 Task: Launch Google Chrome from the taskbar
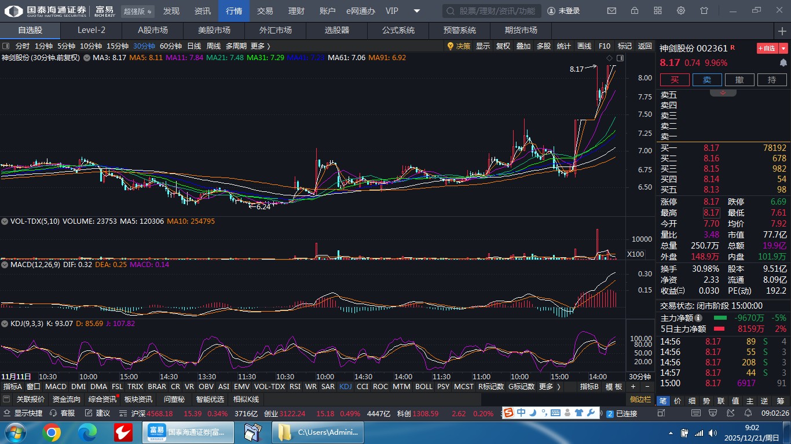coord(51,432)
